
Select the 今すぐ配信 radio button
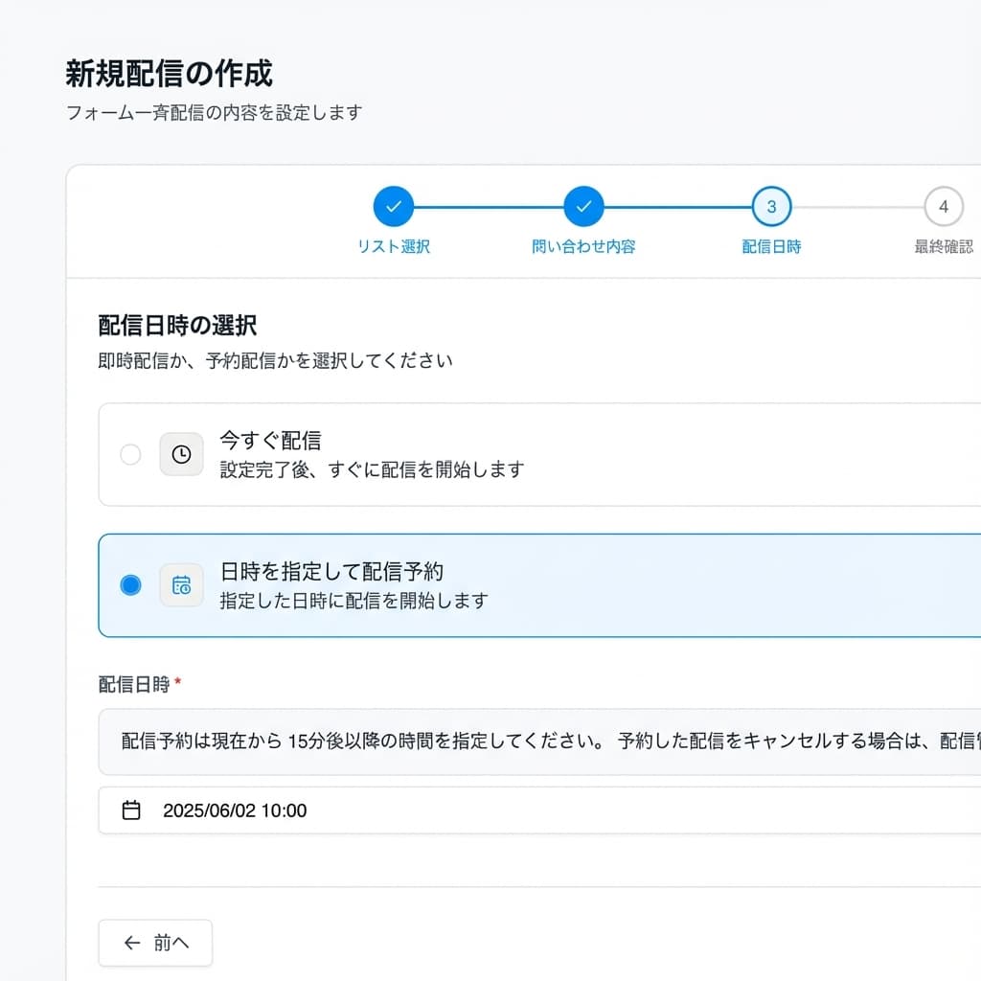click(x=130, y=455)
